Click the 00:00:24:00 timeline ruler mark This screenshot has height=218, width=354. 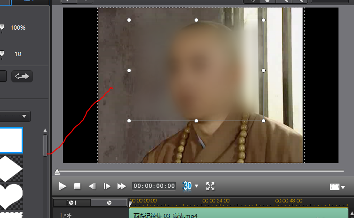(216, 201)
